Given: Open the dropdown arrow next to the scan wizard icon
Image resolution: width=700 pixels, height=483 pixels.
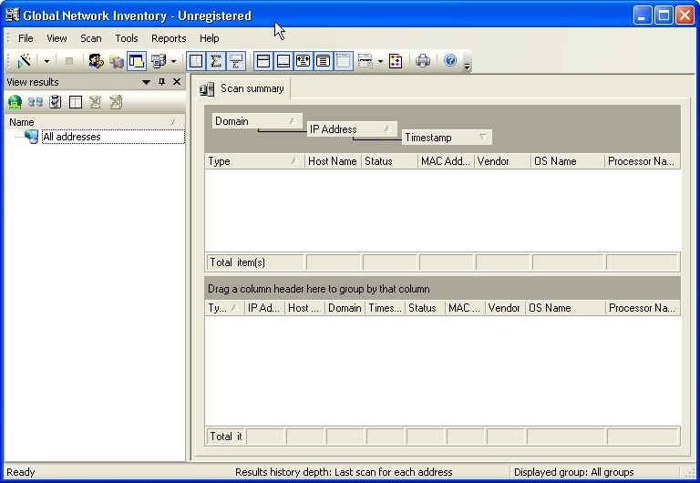Looking at the screenshot, I should pos(46,61).
